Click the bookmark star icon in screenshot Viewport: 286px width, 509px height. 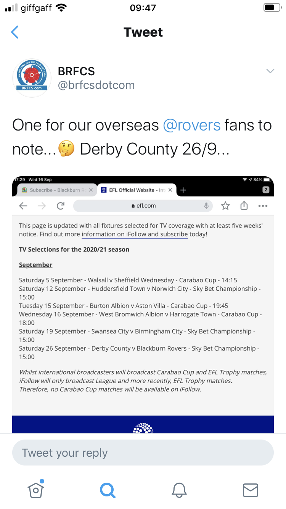225,206
